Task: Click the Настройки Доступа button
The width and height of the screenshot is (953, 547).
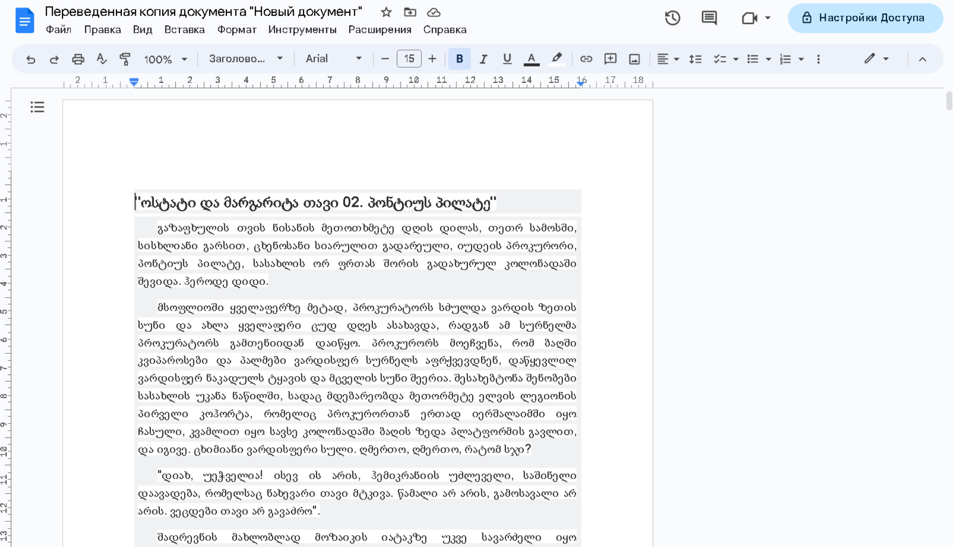Action: coord(865,18)
